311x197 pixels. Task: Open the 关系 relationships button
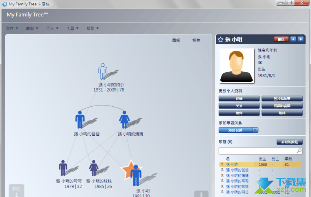click(239, 106)
